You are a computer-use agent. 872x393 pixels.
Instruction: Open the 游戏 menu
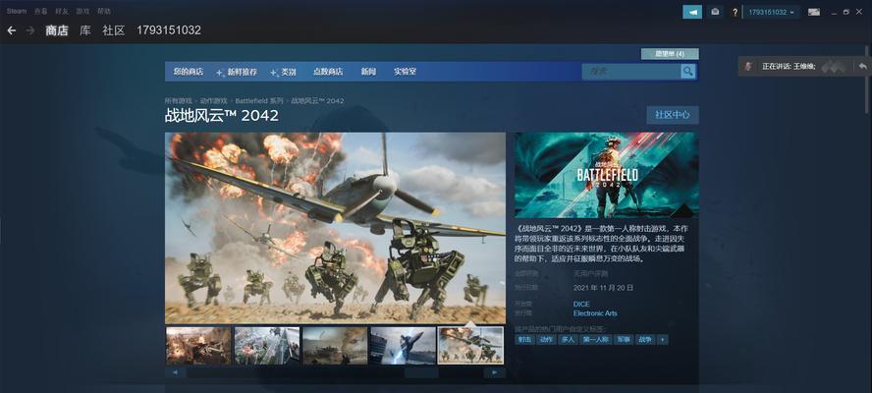tap(82, 11)
